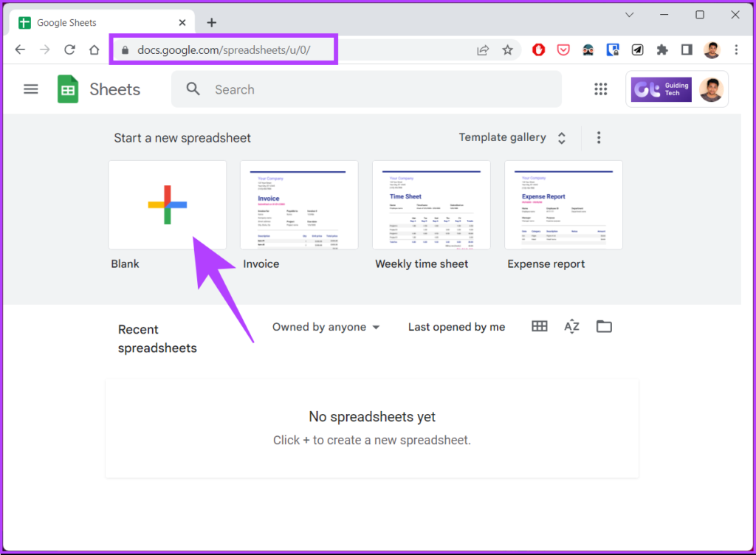Open the Google account profile picture

tap(711, 89)
